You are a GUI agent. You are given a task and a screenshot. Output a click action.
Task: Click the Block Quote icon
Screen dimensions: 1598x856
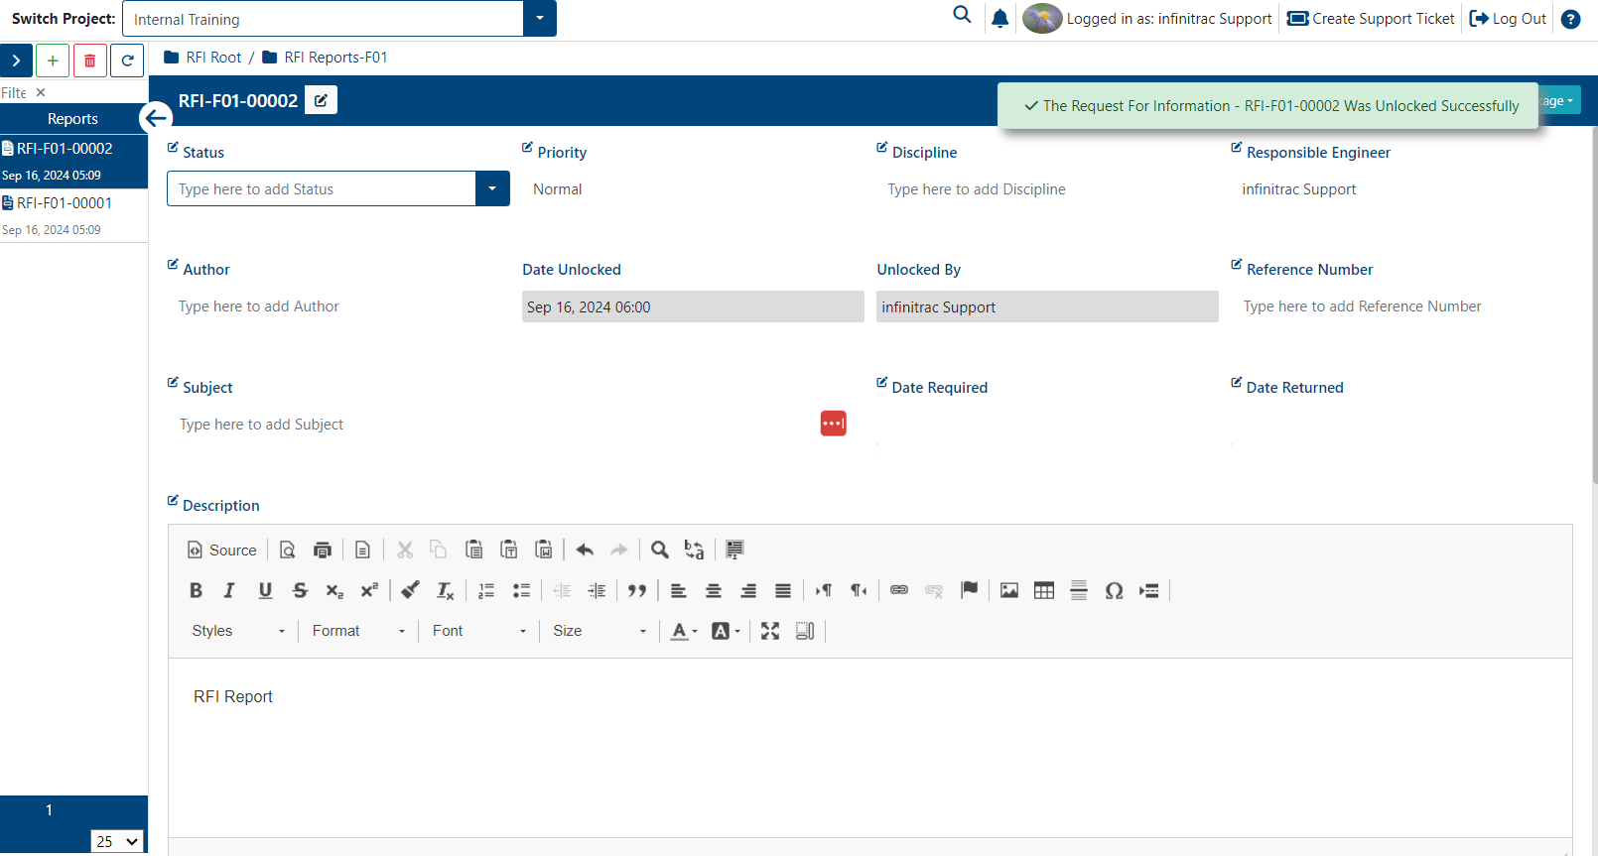637,590
